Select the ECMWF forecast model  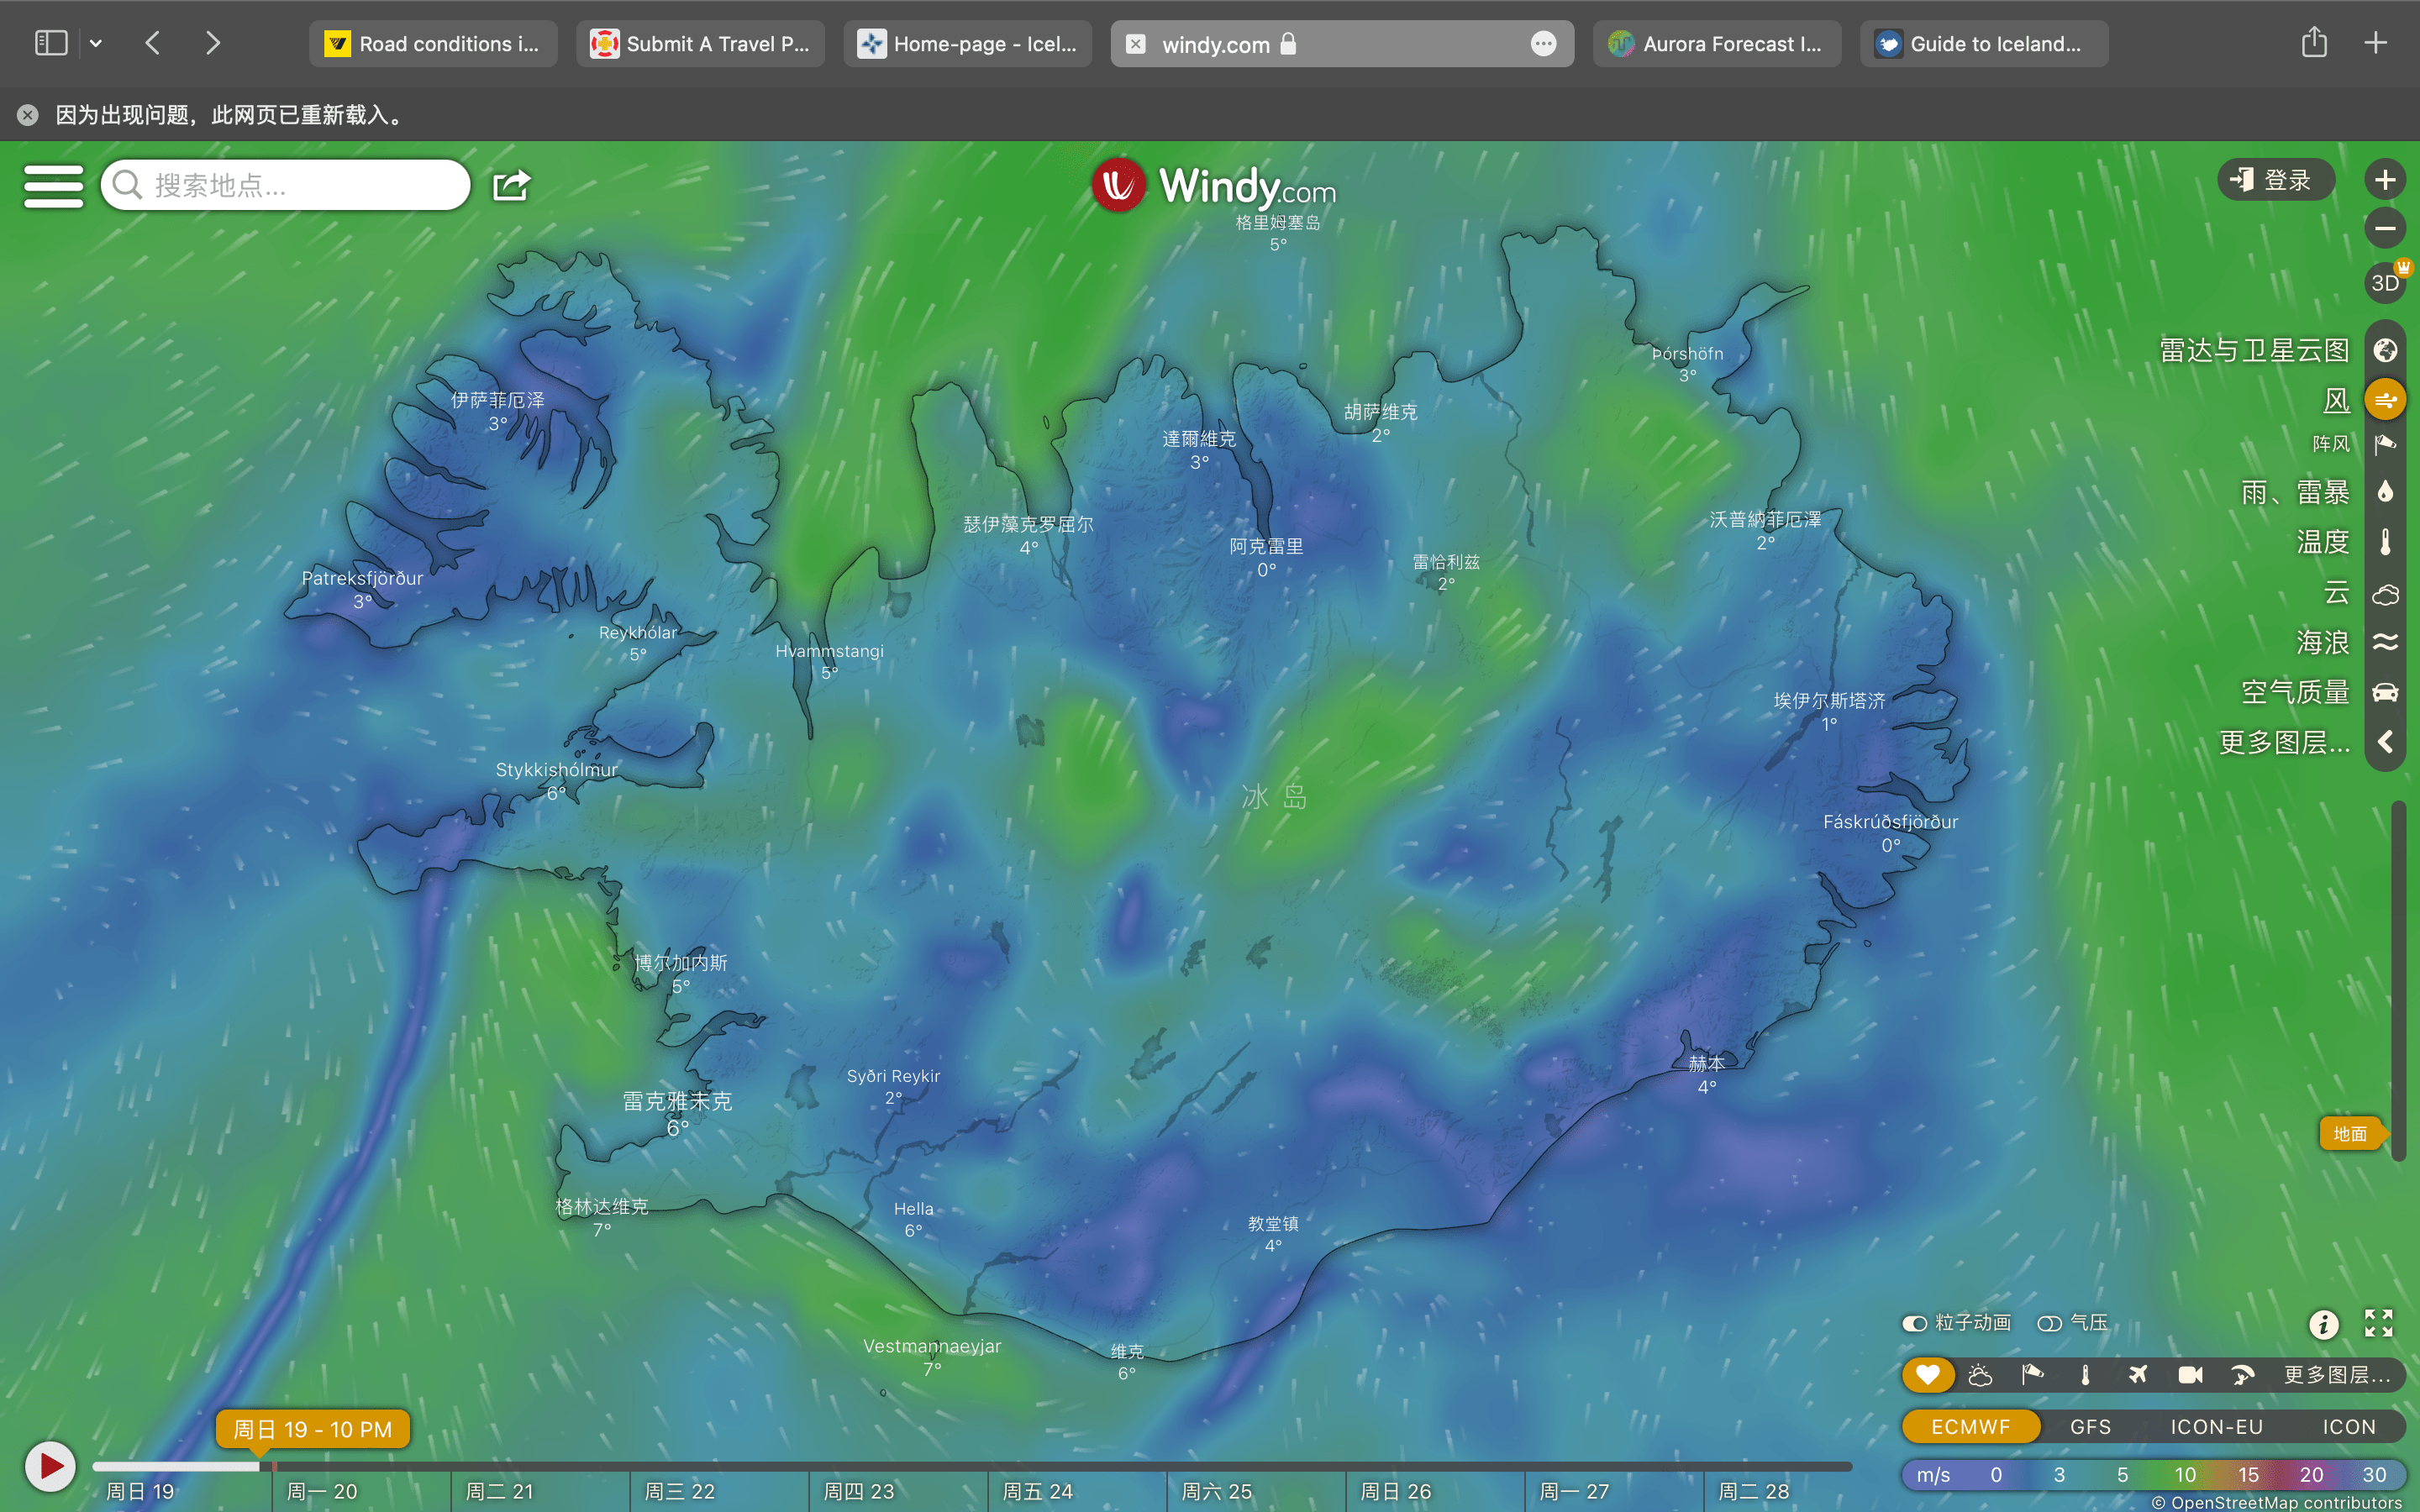(x=1970, y=1427)
